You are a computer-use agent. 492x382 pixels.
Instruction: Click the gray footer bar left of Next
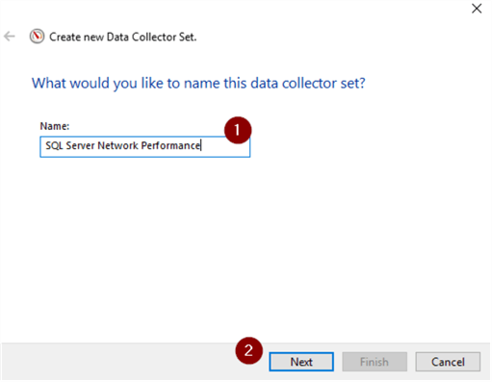click(x=118, y=362)
